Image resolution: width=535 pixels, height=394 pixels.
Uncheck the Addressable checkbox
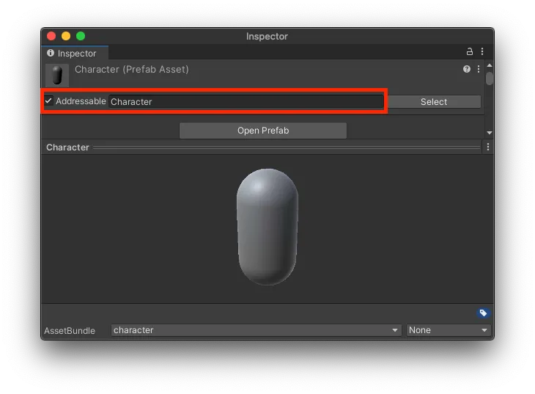[48, 101]
